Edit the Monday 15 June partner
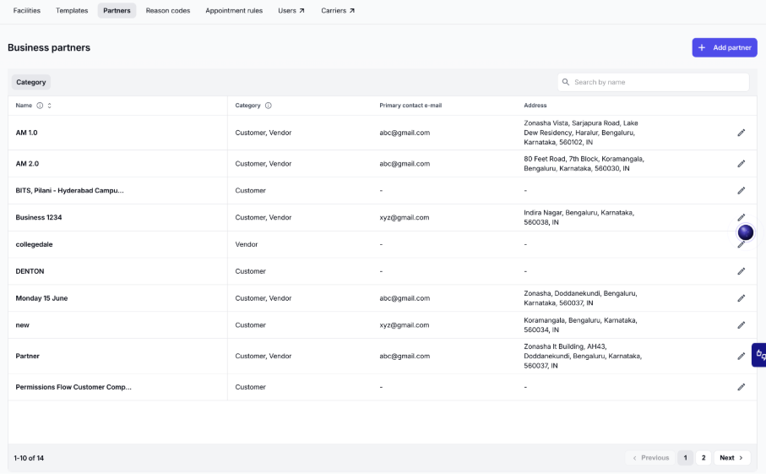The height and width of the screenshot is (474, 766). coord(741,298)
